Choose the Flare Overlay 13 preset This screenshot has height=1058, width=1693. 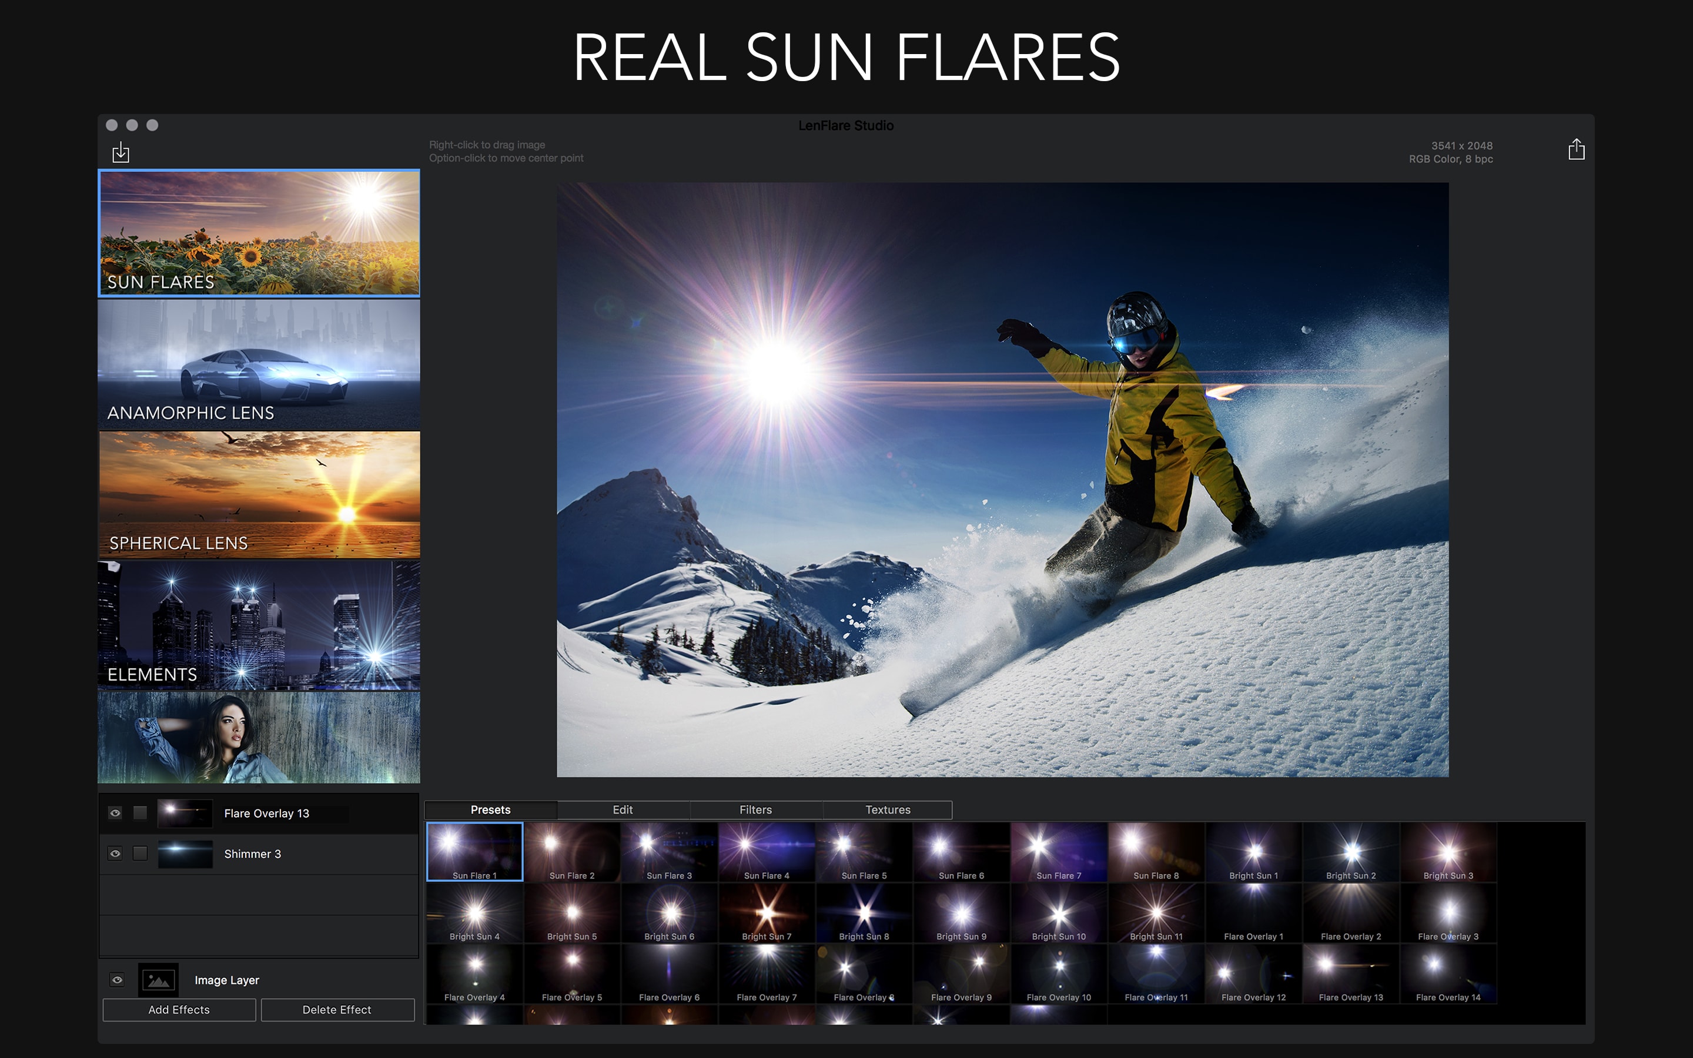1351,974
